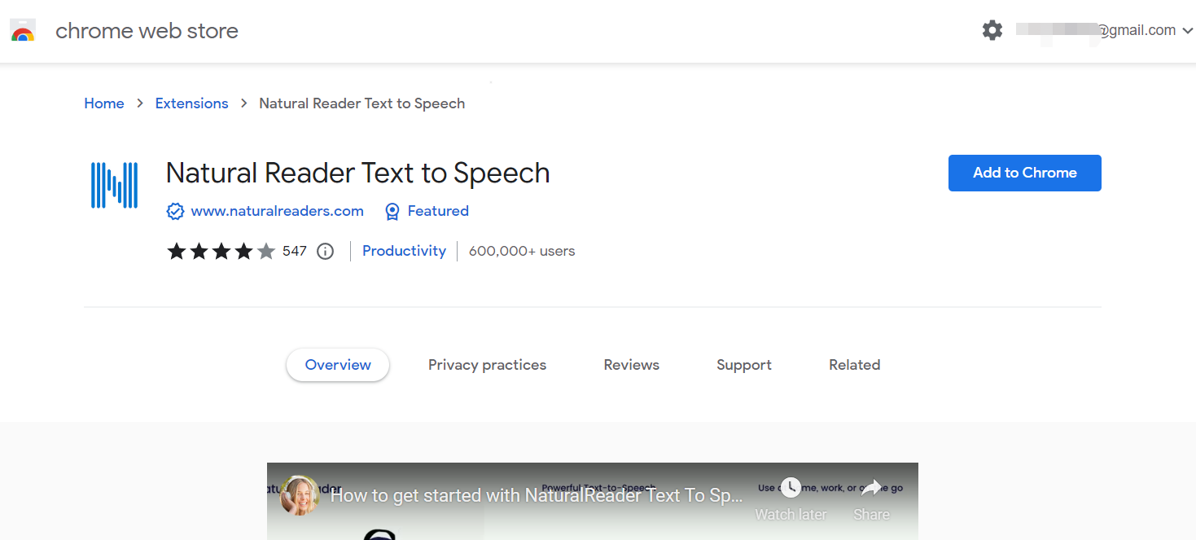Click the verified publisher badge icon

(175, 212)
